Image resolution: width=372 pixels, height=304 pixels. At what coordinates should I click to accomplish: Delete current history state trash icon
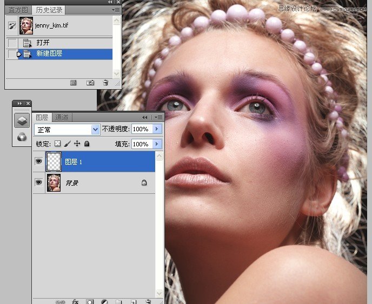tap(105, 83)
